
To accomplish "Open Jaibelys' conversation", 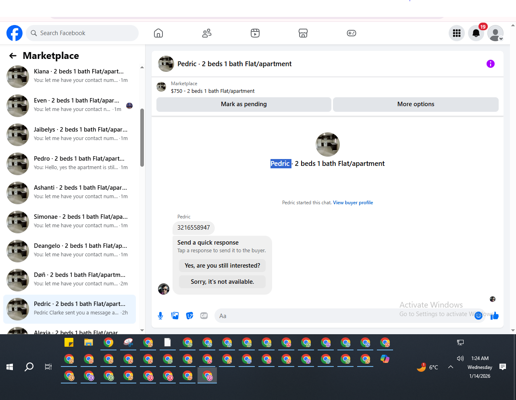I will point(69,135).
